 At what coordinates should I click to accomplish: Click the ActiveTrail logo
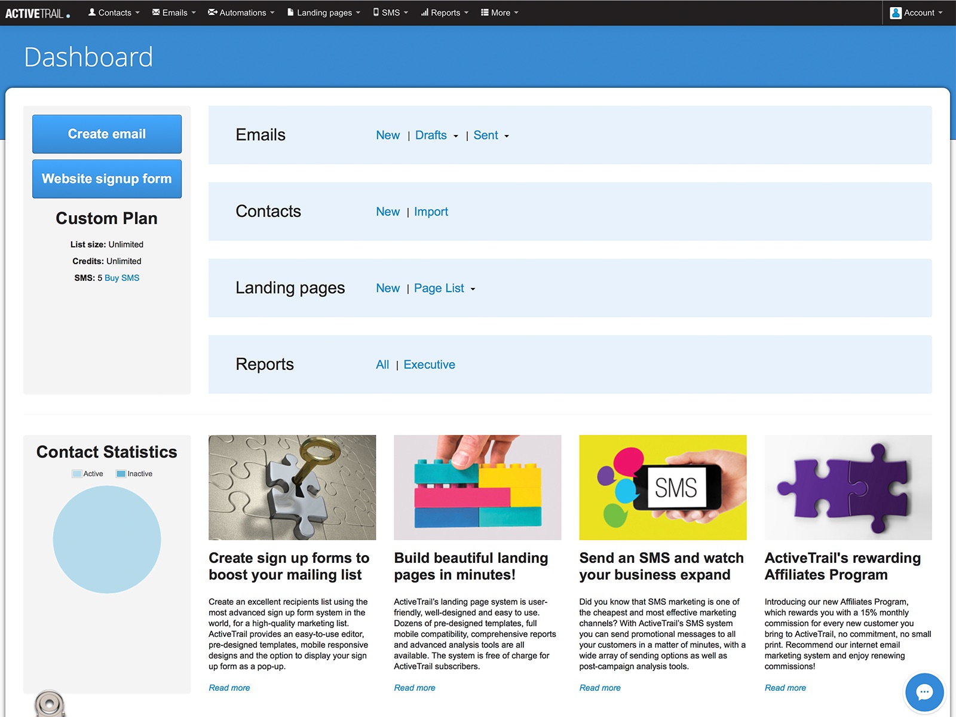(38, 13)
